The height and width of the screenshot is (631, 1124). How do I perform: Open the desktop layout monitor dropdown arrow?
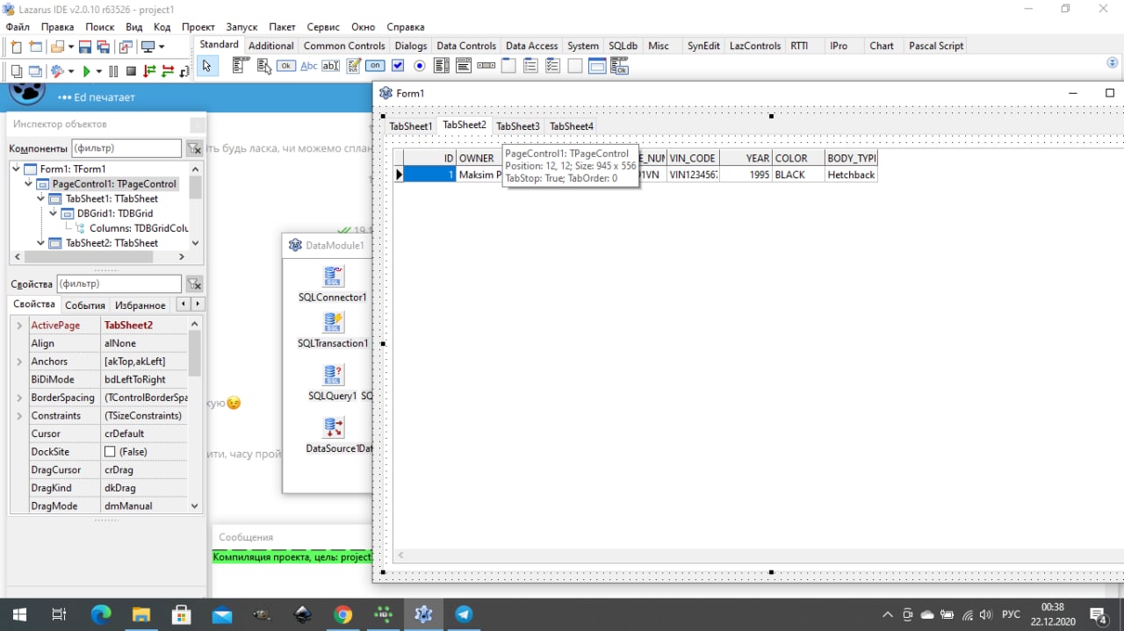coord(162,47)
